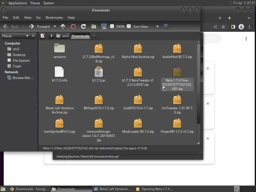Open the Computer toolbar icon
Screen dimensions: 256x192
(104, 26)
